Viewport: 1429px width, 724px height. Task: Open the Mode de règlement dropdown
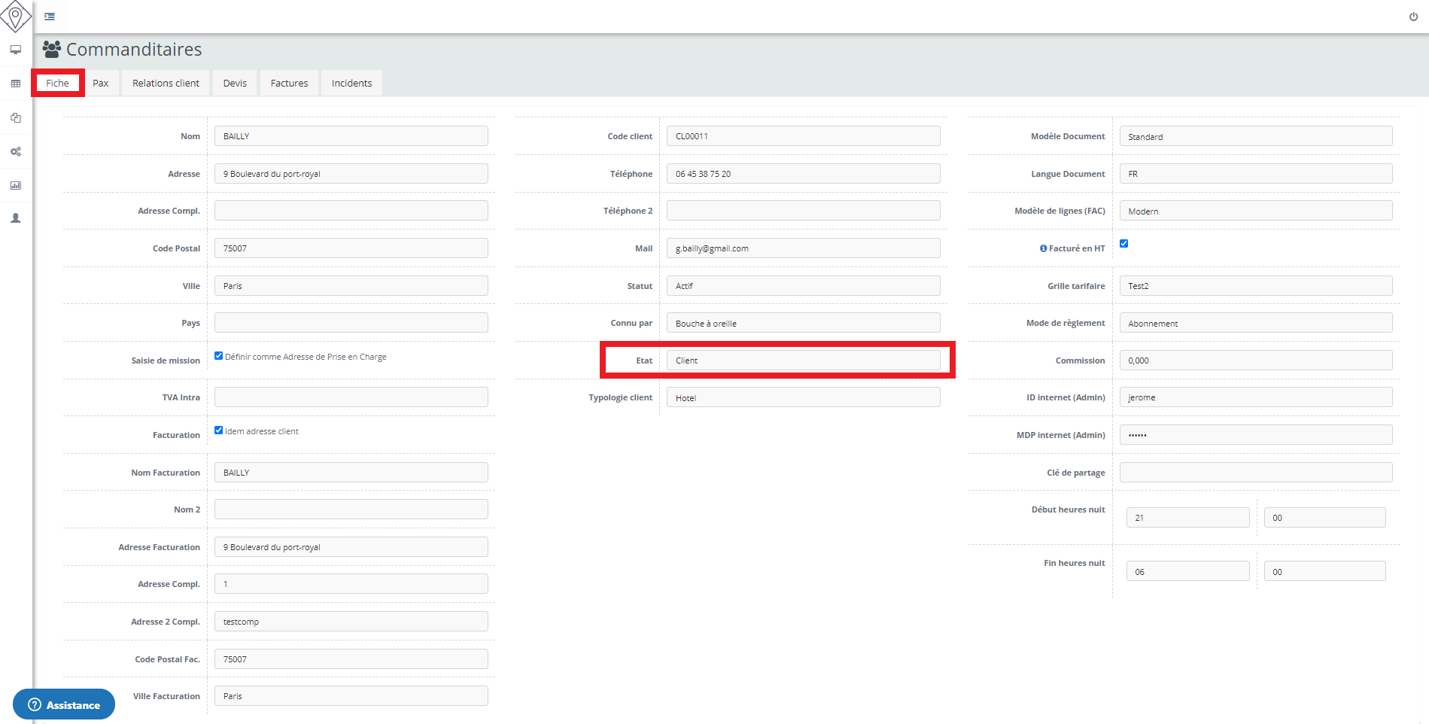[x=1255, y=323]
